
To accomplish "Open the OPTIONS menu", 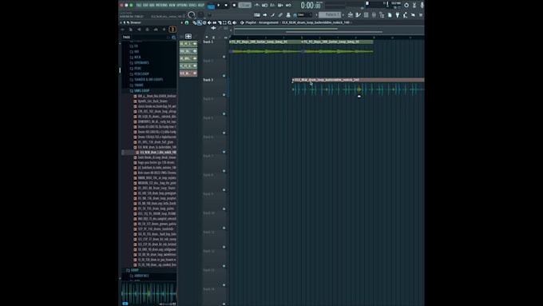I will (182, 6).
